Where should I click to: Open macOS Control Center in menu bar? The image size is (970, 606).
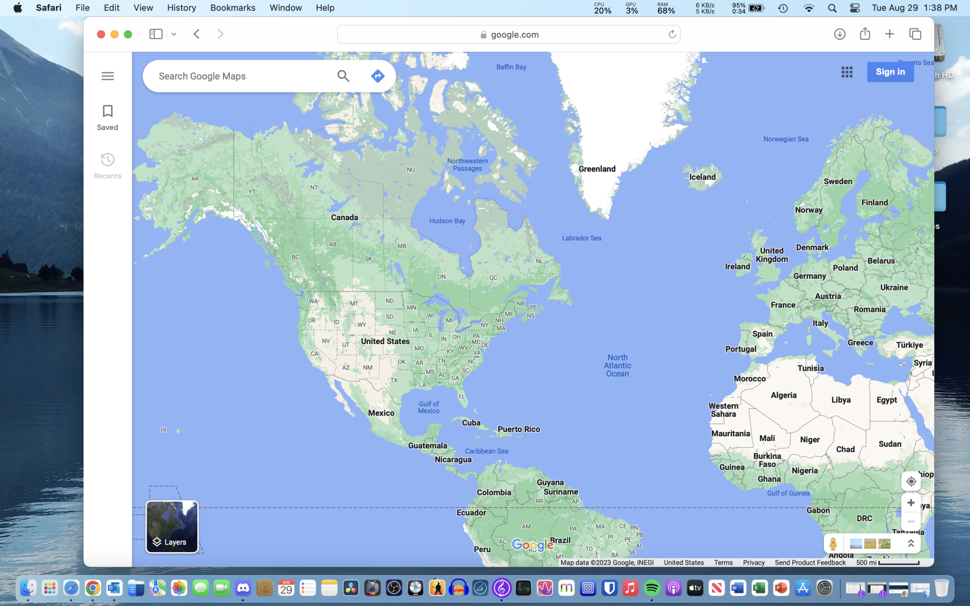(855, 8)
